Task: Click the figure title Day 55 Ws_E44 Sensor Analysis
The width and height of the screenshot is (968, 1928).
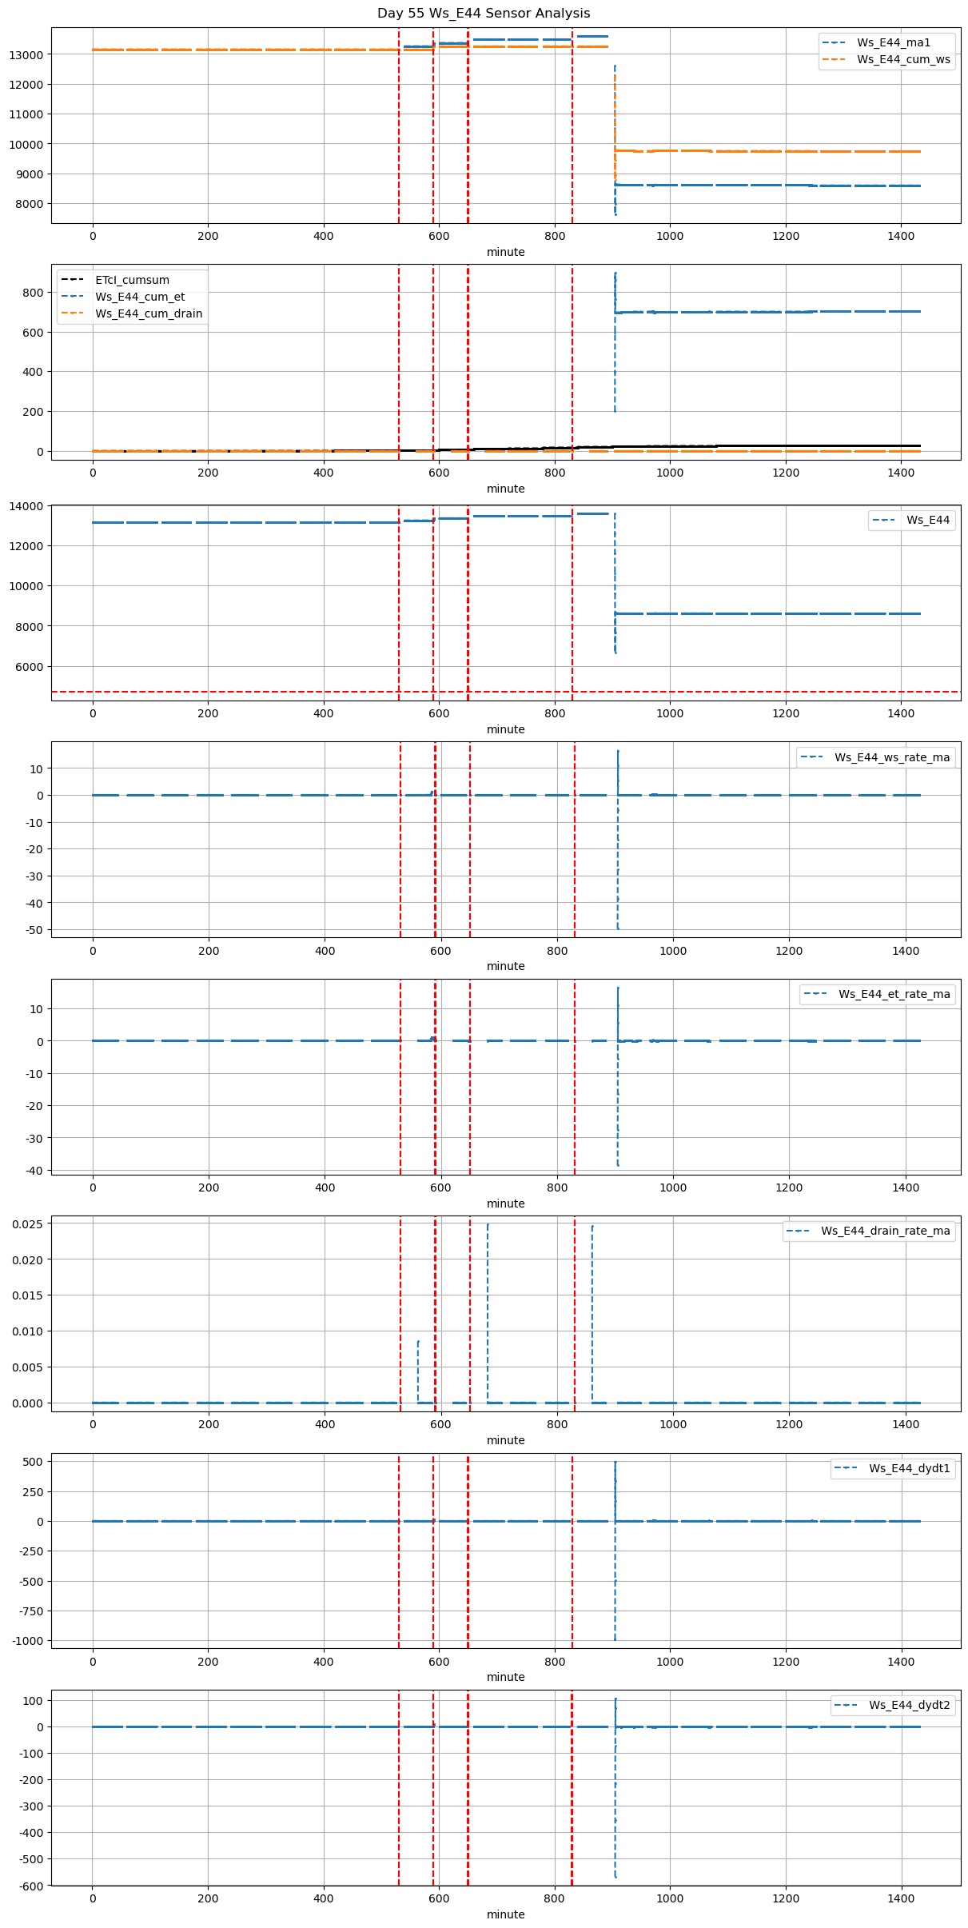Action: point(484,13)
